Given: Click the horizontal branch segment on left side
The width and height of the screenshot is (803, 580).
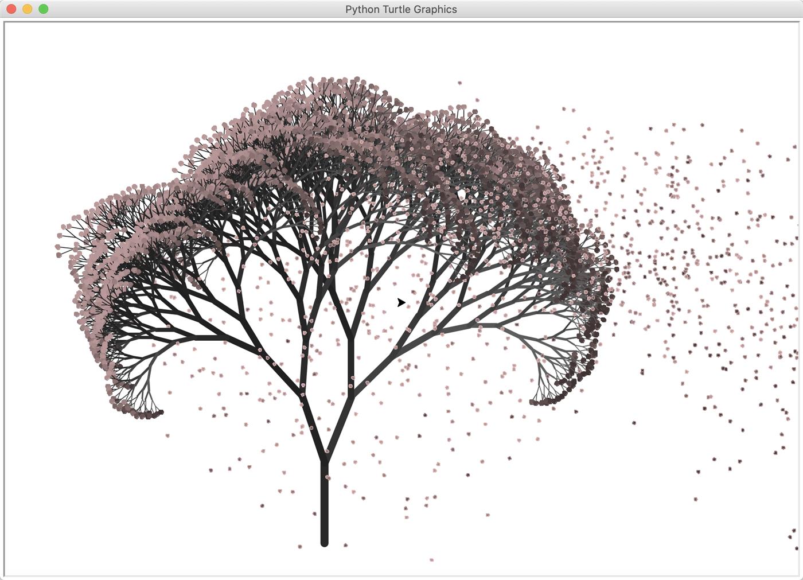Looking at the screenshot, I should [x=209, y=338].
